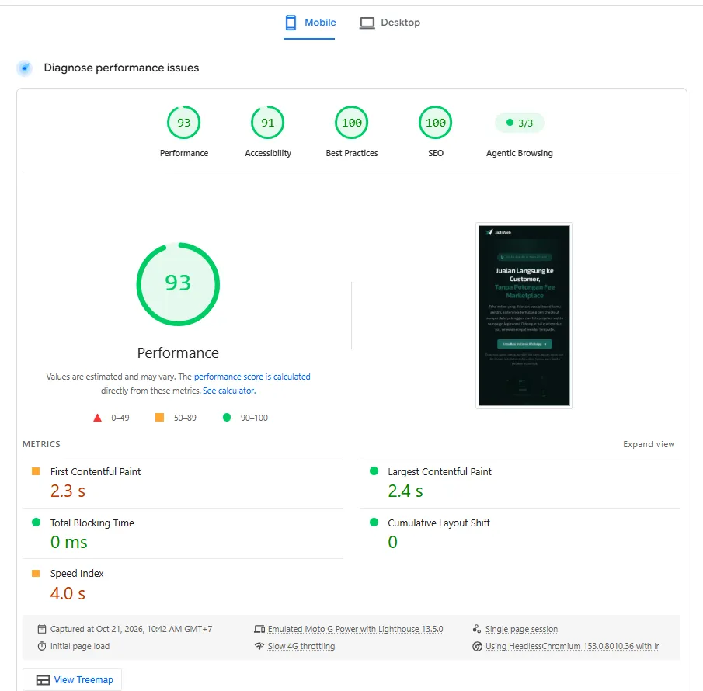Viewport: 703px width, 691px height.
Task: Click the desktop laptop icon
Action: tap(367, 23)
